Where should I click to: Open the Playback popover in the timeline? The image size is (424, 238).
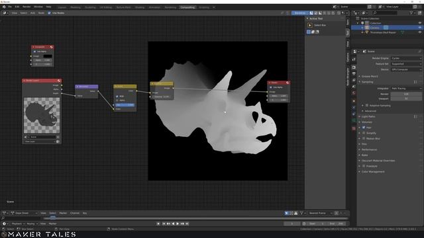point(18,223)
